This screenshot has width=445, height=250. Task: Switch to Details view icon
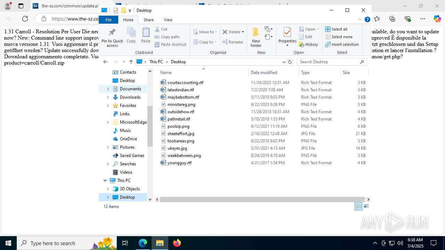coord(358,207)
